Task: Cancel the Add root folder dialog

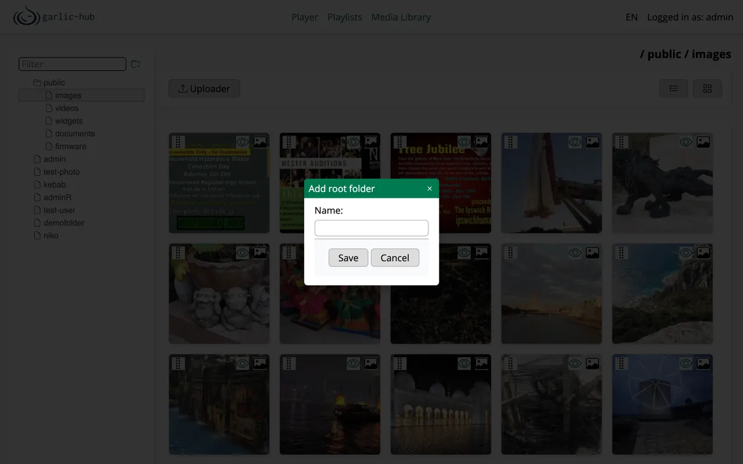Action: click(x=395, y=258)
